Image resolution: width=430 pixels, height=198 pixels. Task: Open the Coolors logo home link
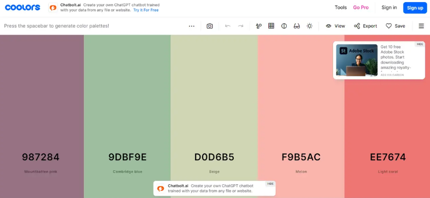(x=22, y=8)
